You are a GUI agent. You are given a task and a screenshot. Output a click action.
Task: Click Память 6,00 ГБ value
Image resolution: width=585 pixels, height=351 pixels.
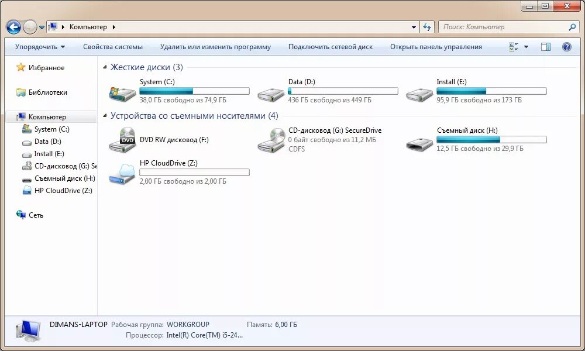coord(286,325)
